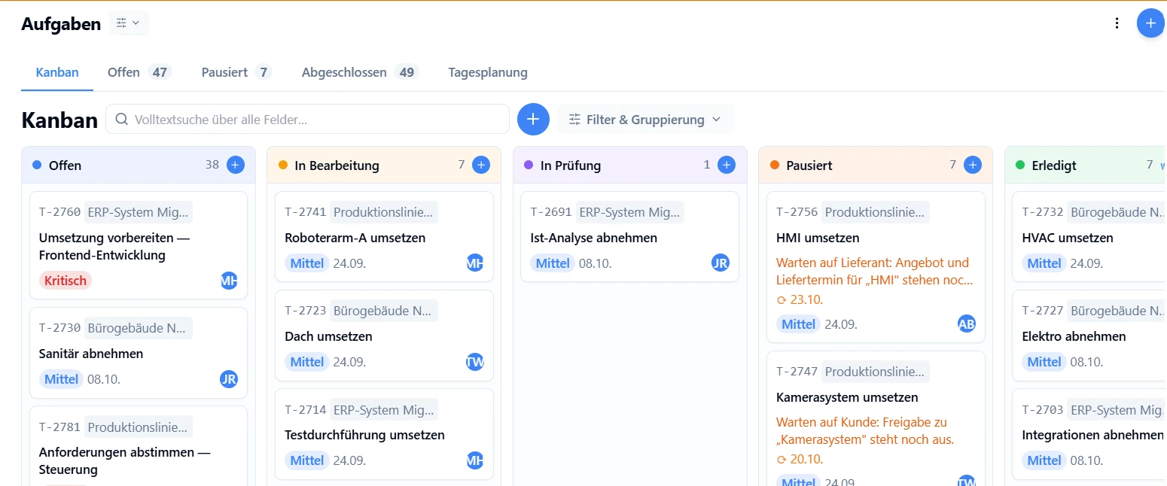Click project tag Produktionslinie... on T-2781
The width and height of the screenshot is (1167, 486).
139,427
